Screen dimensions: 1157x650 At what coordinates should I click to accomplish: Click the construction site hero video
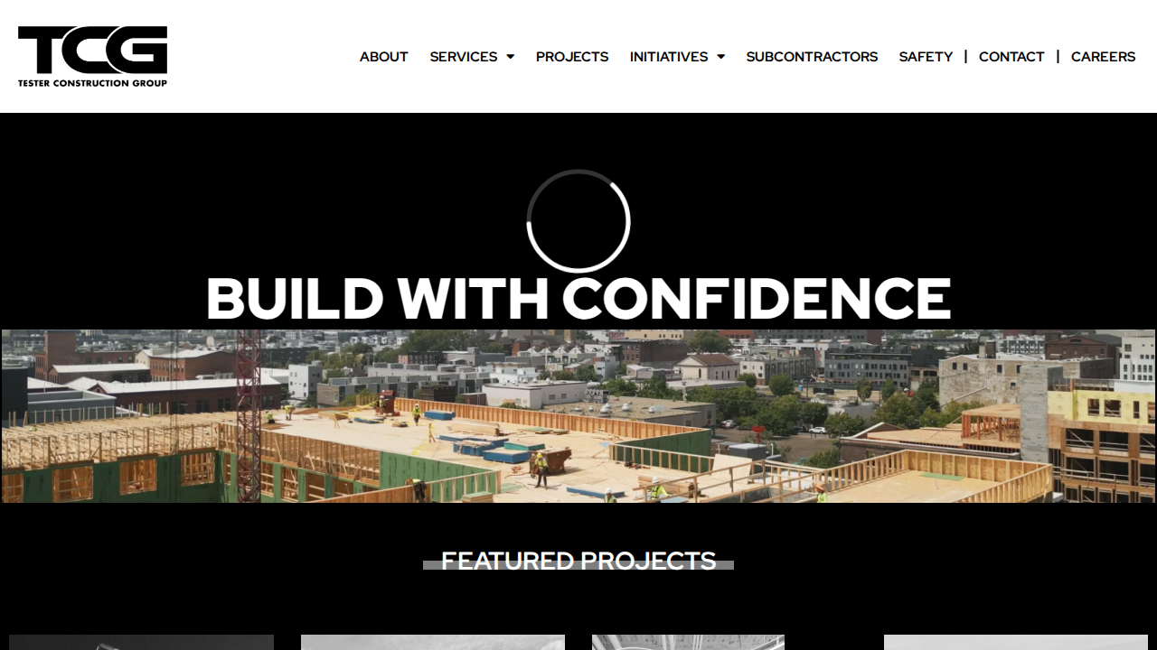[x=578, y=416]
